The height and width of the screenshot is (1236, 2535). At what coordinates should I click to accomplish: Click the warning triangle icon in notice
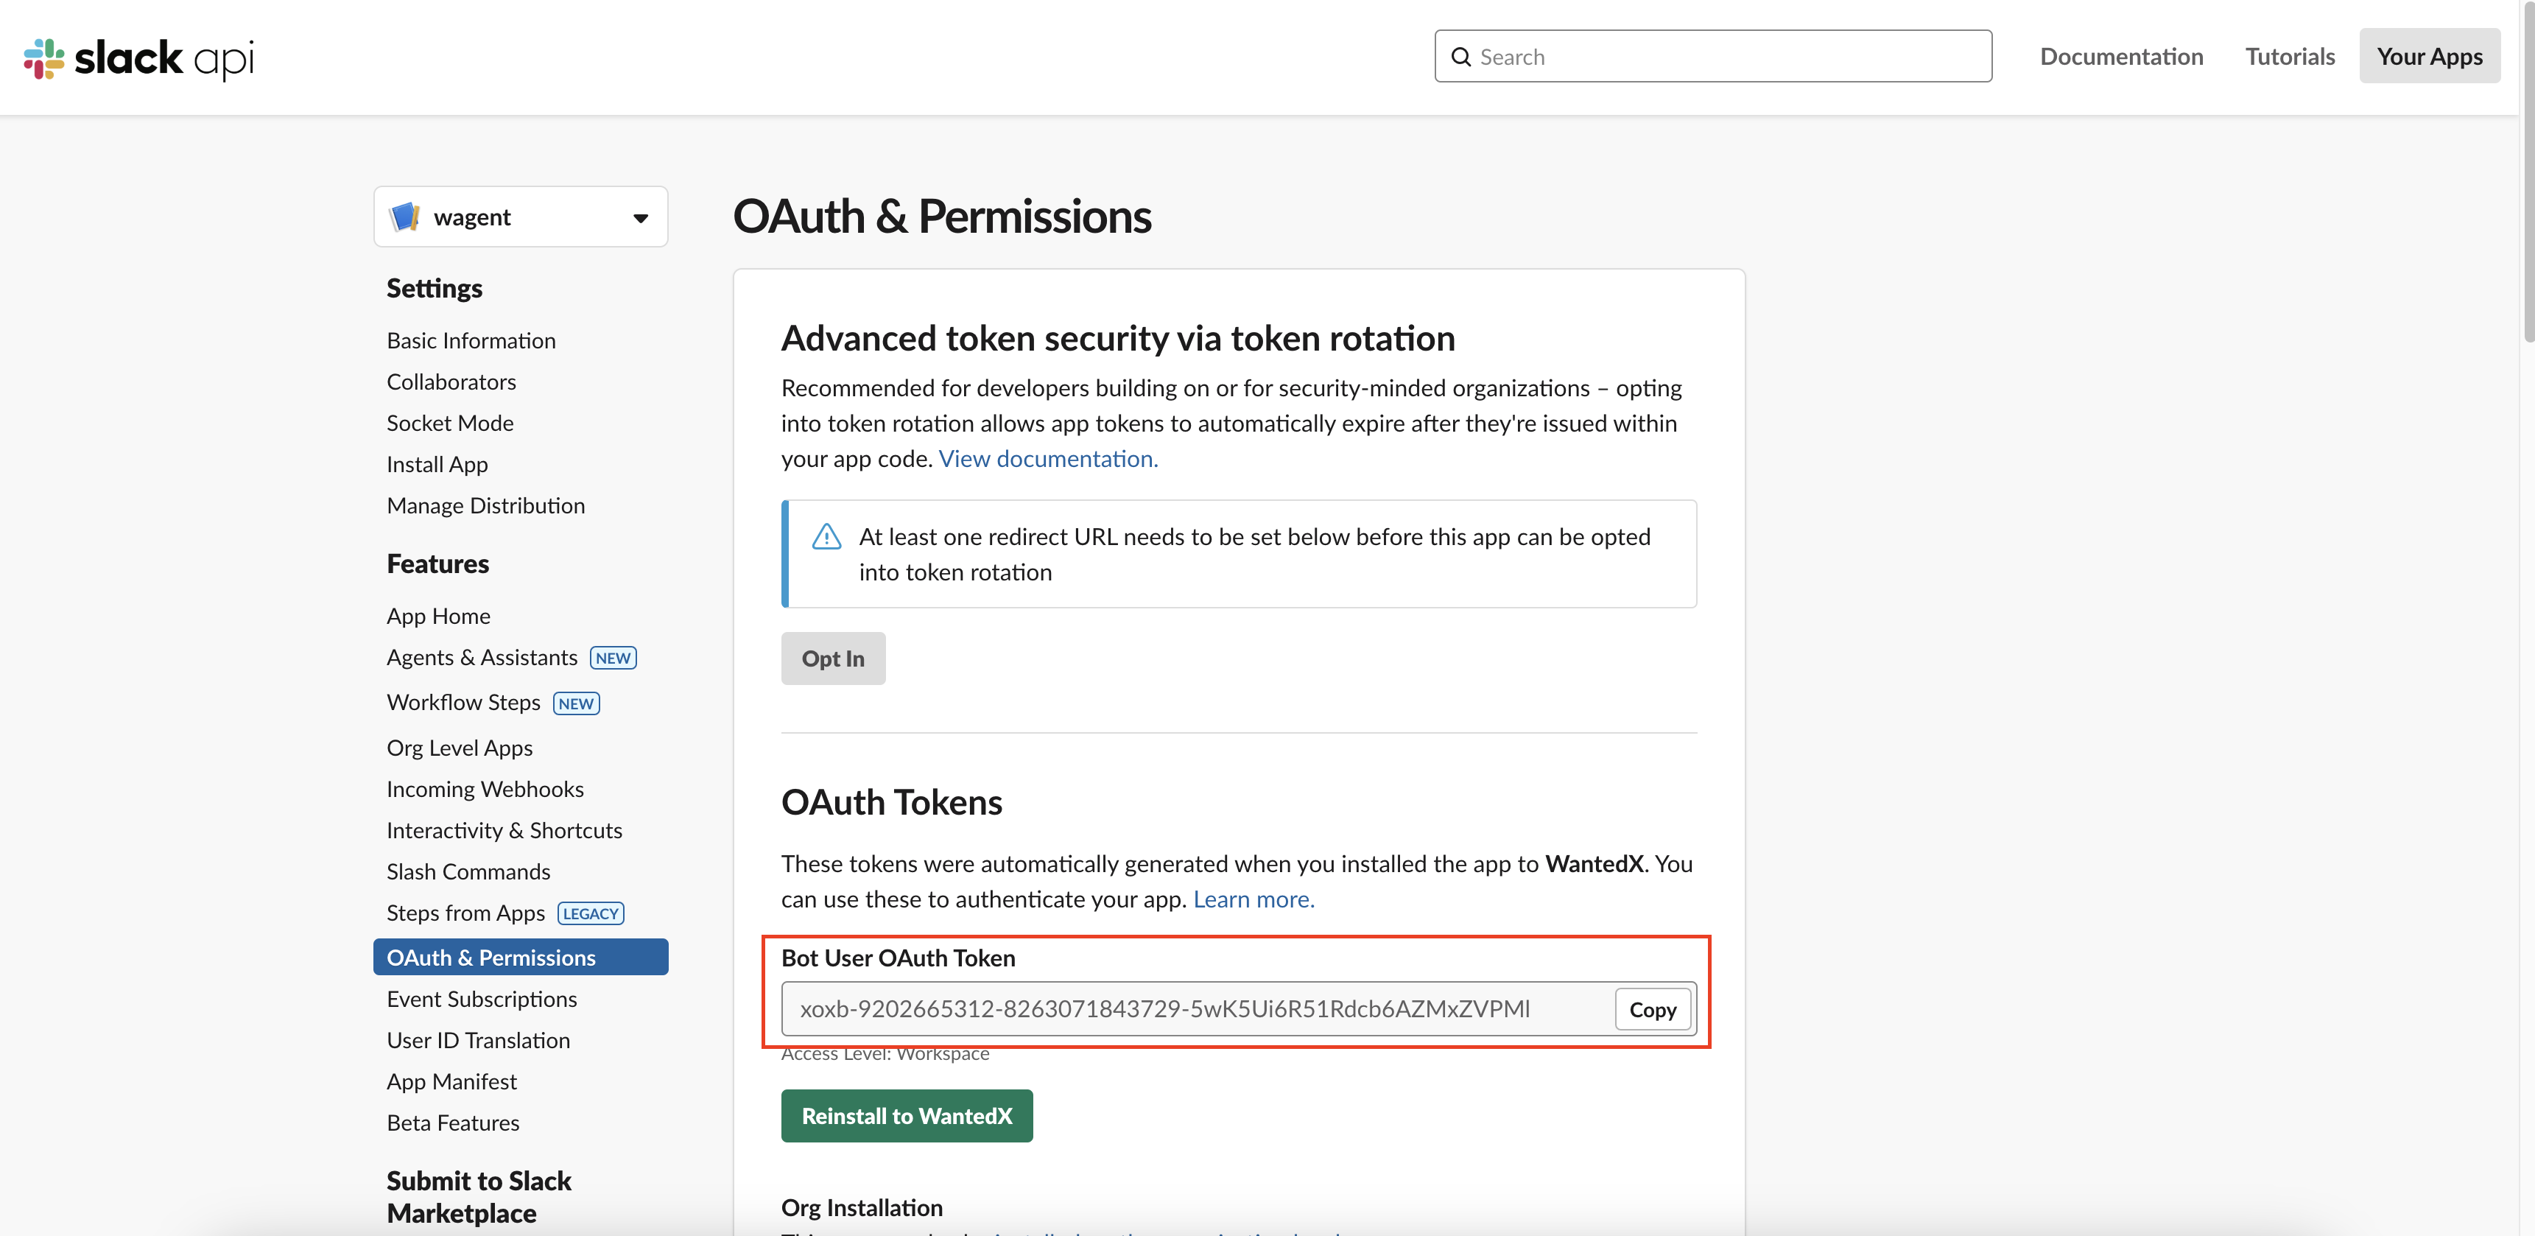coord(826,536)
